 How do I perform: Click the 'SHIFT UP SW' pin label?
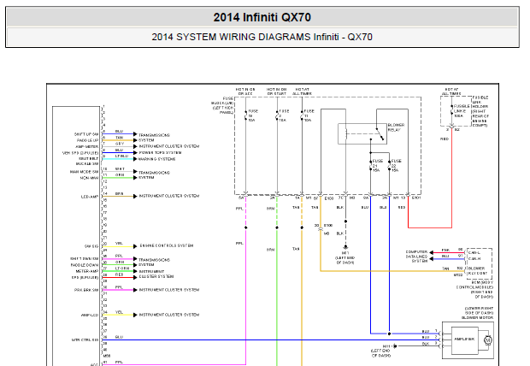tap(86, 134)
